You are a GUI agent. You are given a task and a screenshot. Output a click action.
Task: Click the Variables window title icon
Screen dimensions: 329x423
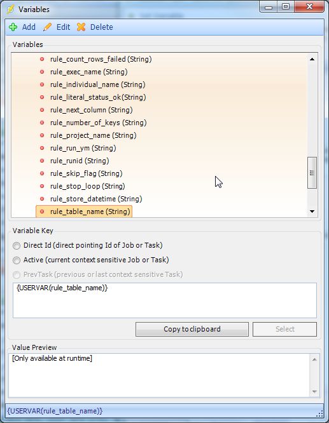[10, 10]
